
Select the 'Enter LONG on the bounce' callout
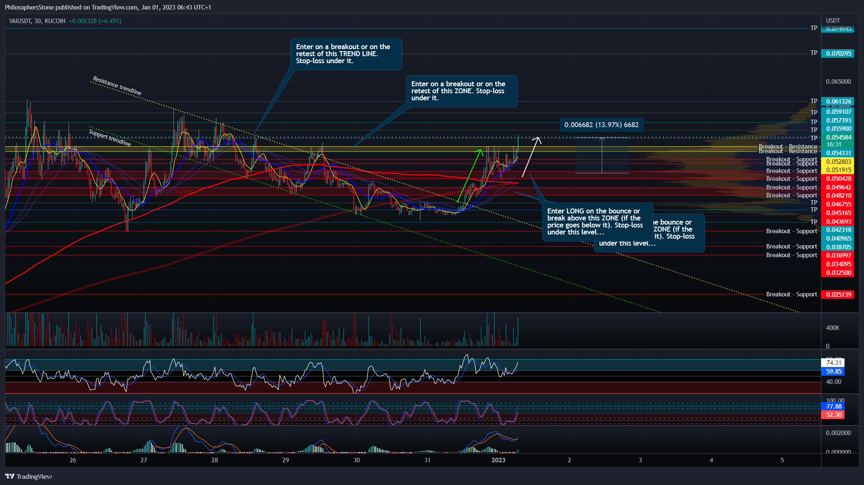point(597,222)
